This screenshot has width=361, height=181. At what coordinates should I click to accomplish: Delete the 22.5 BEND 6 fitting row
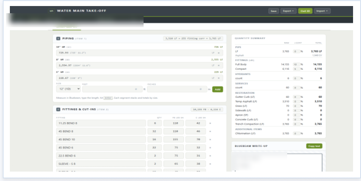[x=210, y=156]
